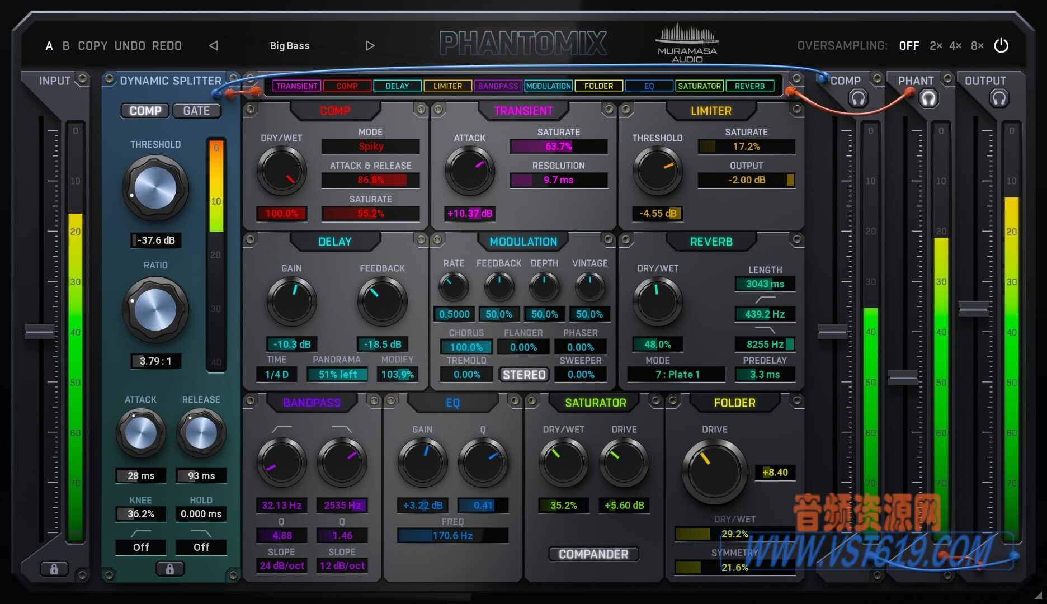Enable COMPANDER in the Saturator section

(x=594, y=554)
